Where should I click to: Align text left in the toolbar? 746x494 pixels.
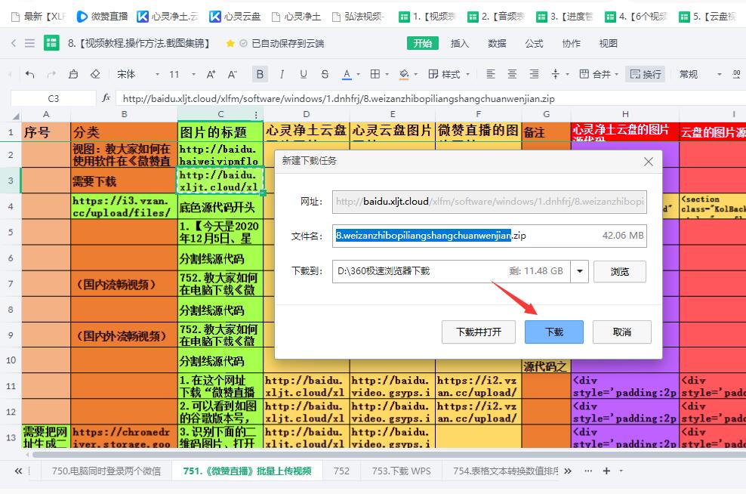[x=491, y=74]
